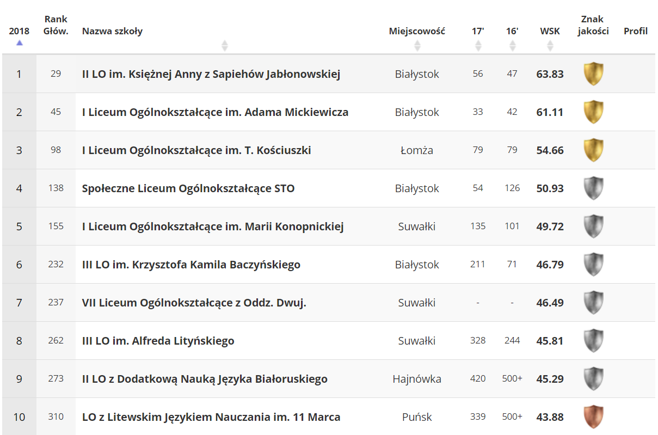The width and height of the screenshot is (658, 435).
Task: Click the Znak jakości header
Action: click(x=593, y=24)
